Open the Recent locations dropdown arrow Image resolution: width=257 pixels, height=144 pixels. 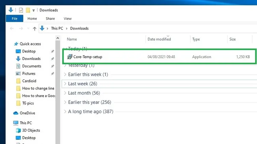(28, 28)
